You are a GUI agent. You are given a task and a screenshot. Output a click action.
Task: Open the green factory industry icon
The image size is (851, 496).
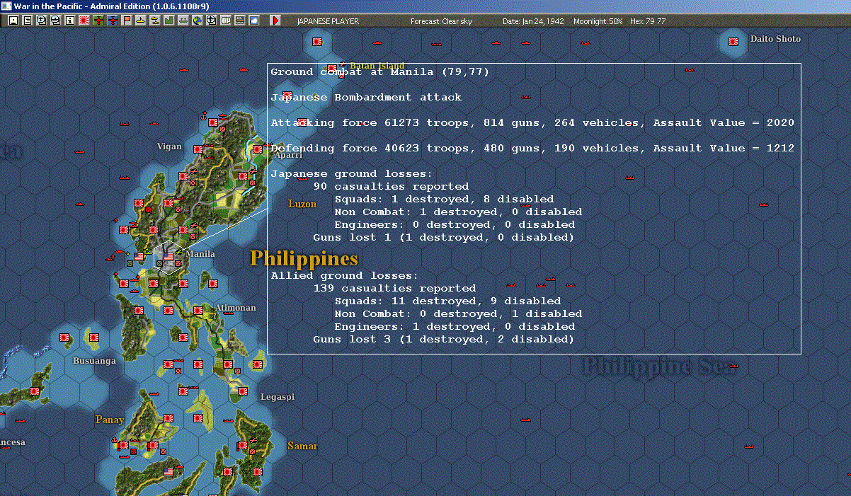169,21
